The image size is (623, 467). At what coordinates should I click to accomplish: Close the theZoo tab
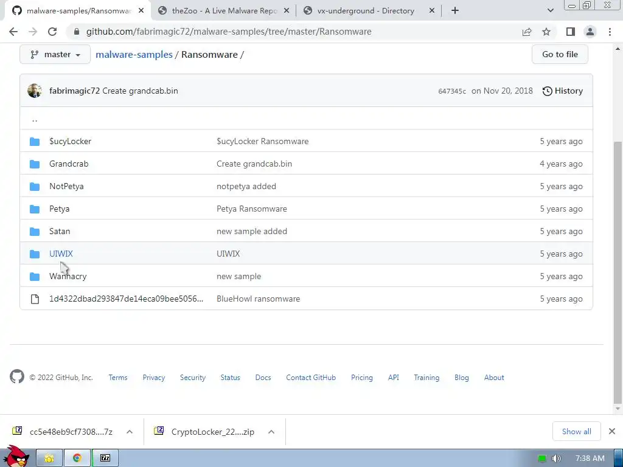287,11
